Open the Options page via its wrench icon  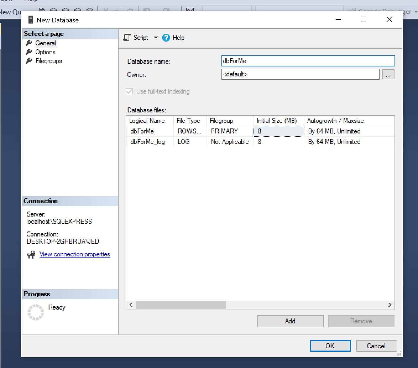click(30, 52)
